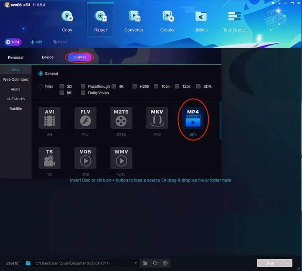Select the General radio button
This screenshot has height=271, width=302.
(41, 73)
